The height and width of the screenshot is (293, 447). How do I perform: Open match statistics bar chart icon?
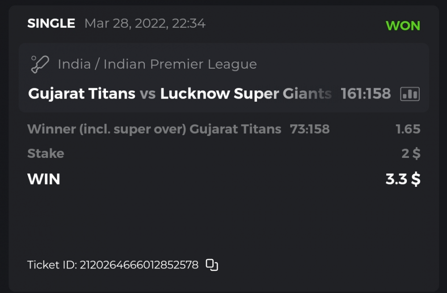(410, 94)
